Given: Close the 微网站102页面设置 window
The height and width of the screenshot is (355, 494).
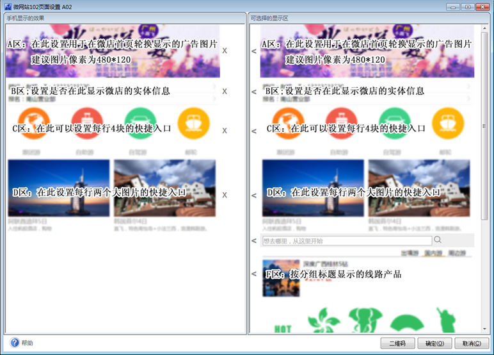Looking at the screenshot, I should click(x=482, y=7).
